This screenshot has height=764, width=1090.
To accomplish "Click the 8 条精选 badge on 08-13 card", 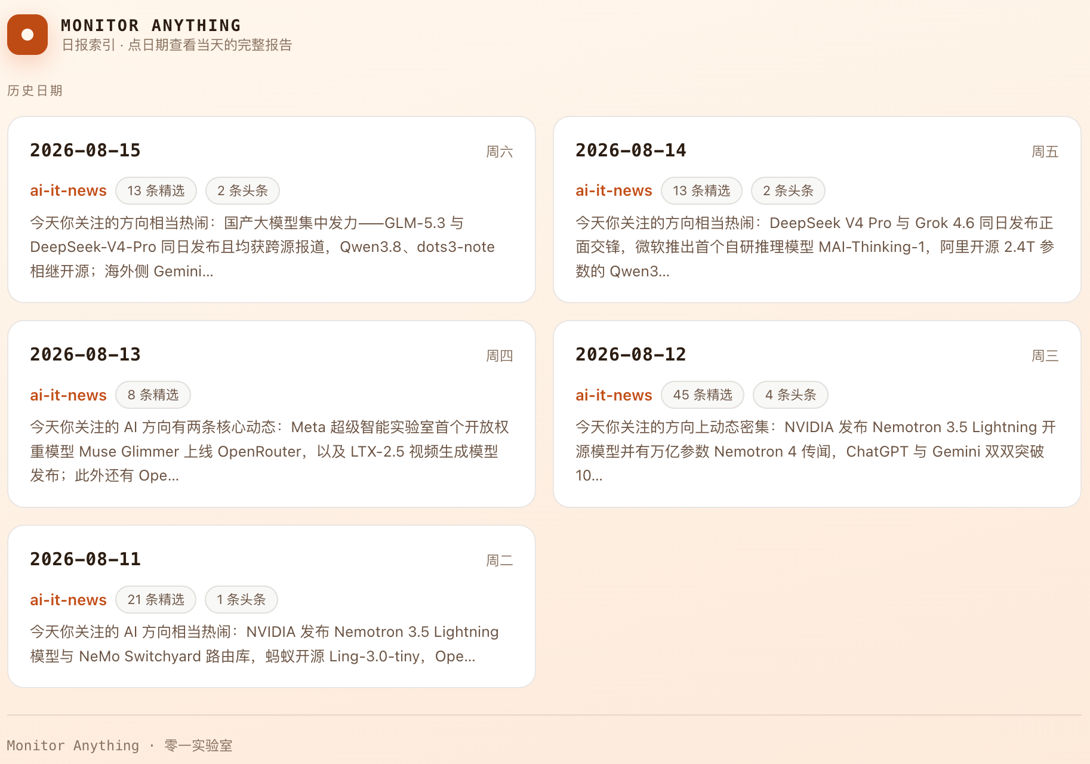I will click(x=153, y=395).
